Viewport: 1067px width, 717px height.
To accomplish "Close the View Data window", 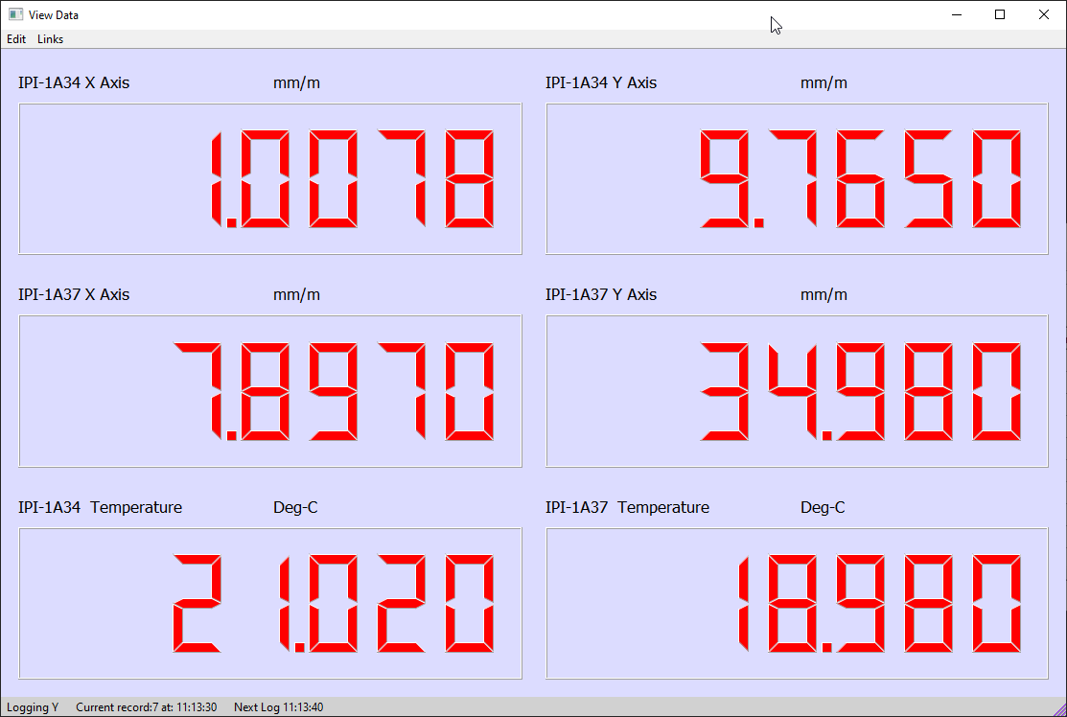I will pos(1044,14).
